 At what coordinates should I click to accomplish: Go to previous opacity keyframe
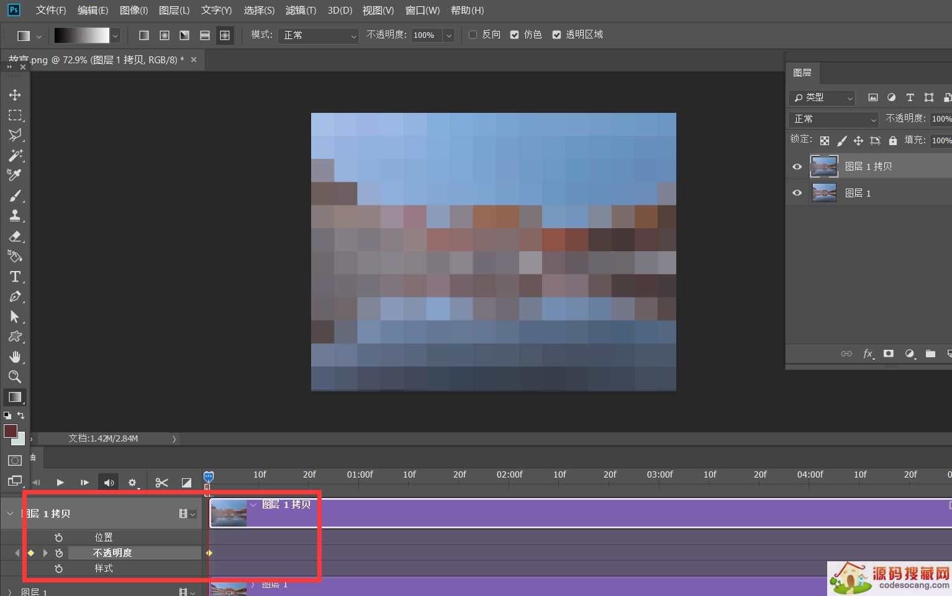(17, 553)
